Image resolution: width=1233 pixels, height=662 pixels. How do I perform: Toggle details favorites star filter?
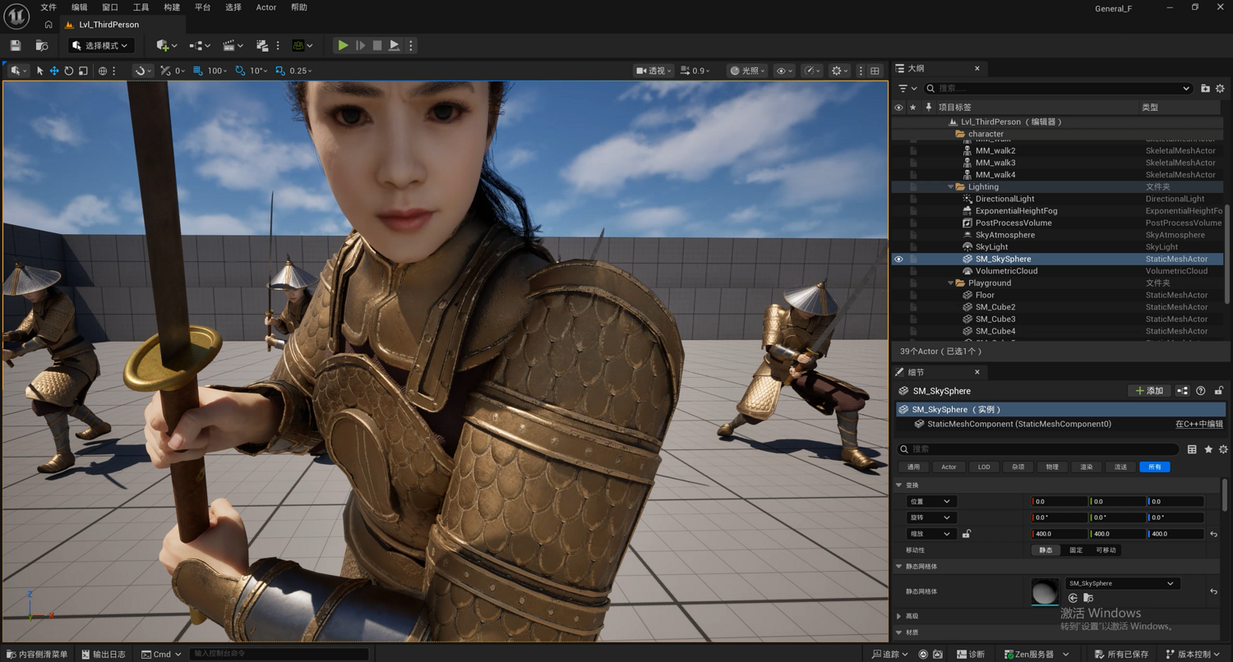1208,449
